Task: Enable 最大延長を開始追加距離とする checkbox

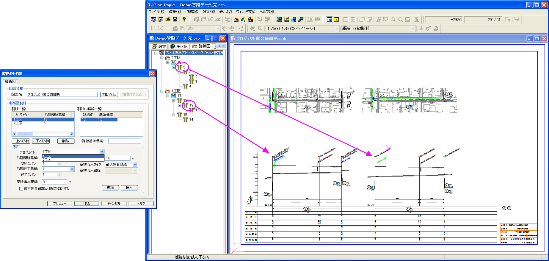Action: 21,189
